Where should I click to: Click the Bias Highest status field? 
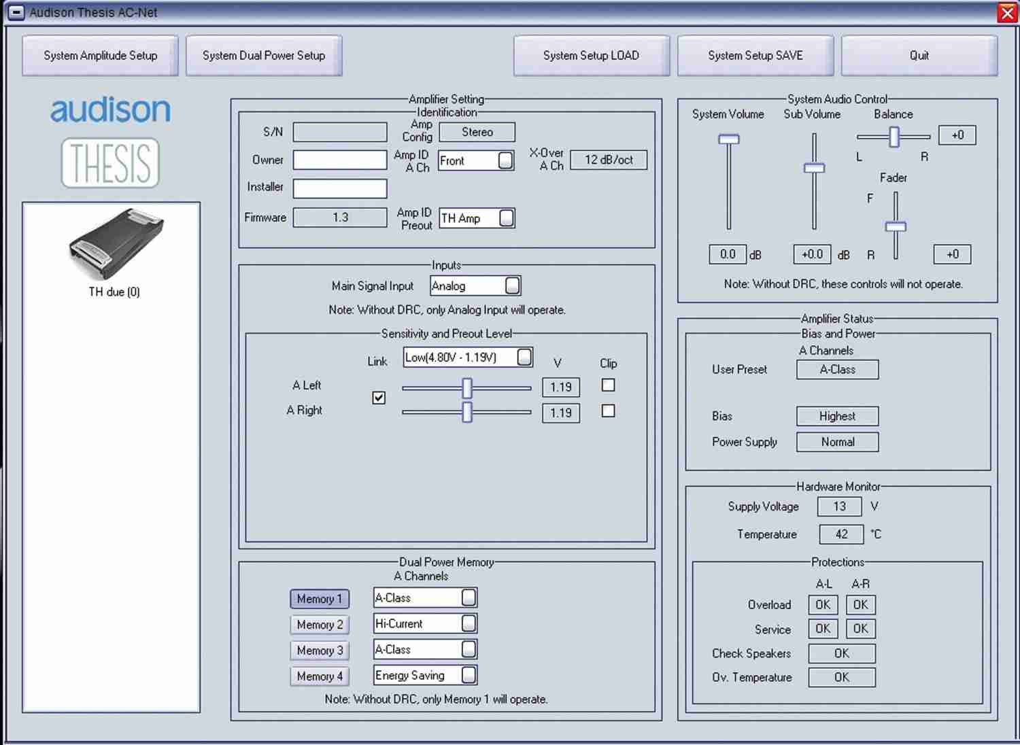point(838,416)
